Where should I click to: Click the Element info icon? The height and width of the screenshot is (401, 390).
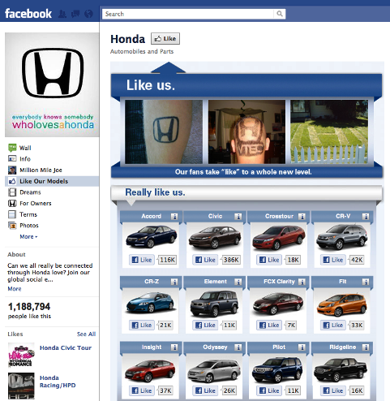238,282
